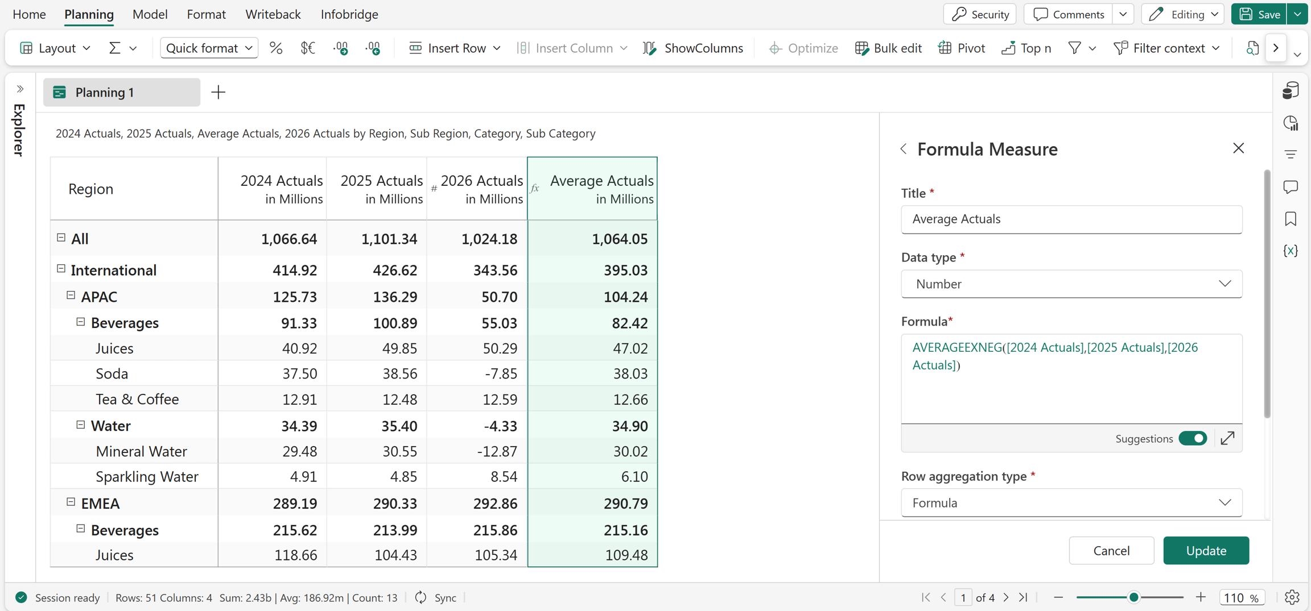Image resolution: width=1311 pixels, height=611 pixels.
Task: Collapse the EMEA row
Action: point(71,502)
